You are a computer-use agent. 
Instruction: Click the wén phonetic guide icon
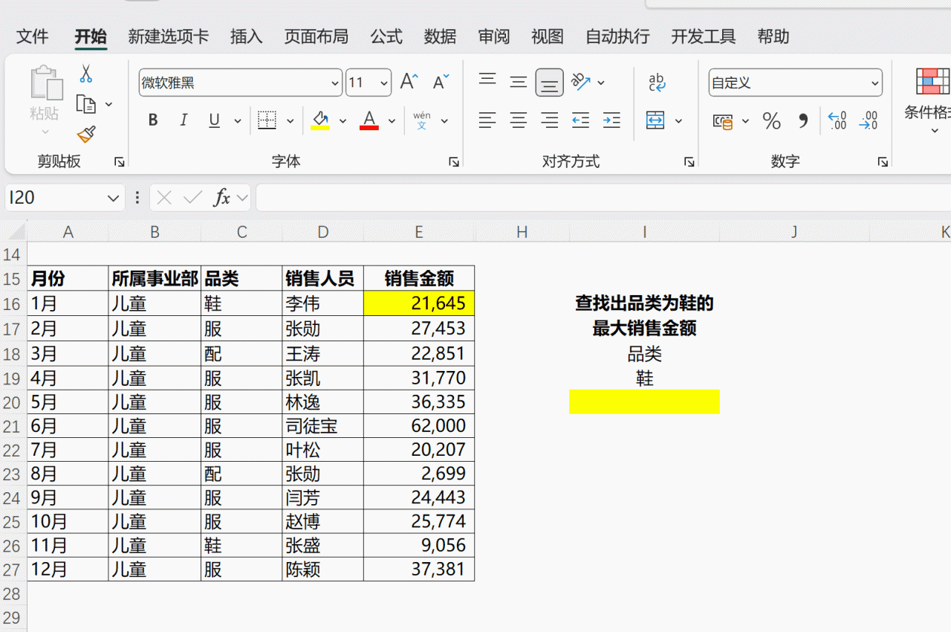coord(421,120)
